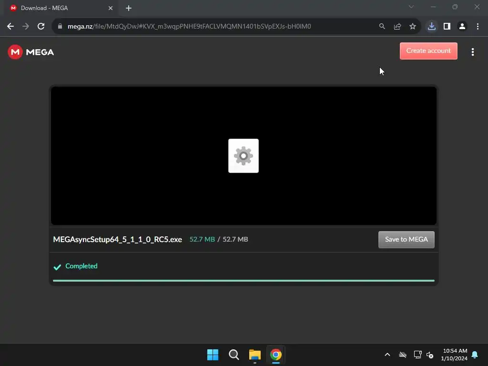Screen dimensions: 488x366
Task: Click the Save to MEGA button
Action: (x=406, y=239)
